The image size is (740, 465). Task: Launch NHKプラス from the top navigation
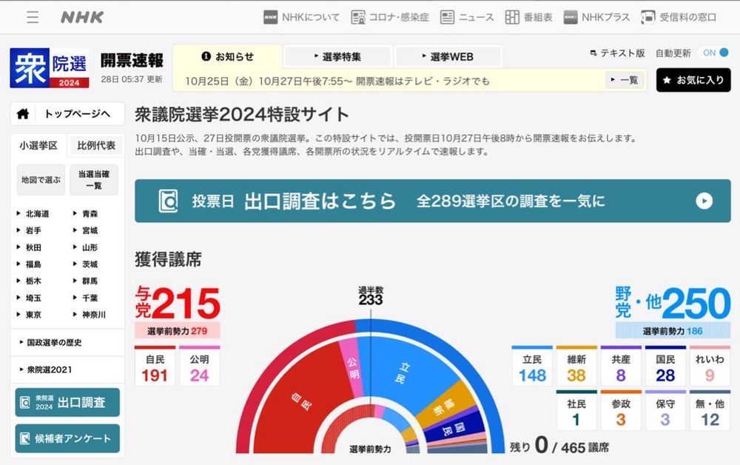[596, 16]
